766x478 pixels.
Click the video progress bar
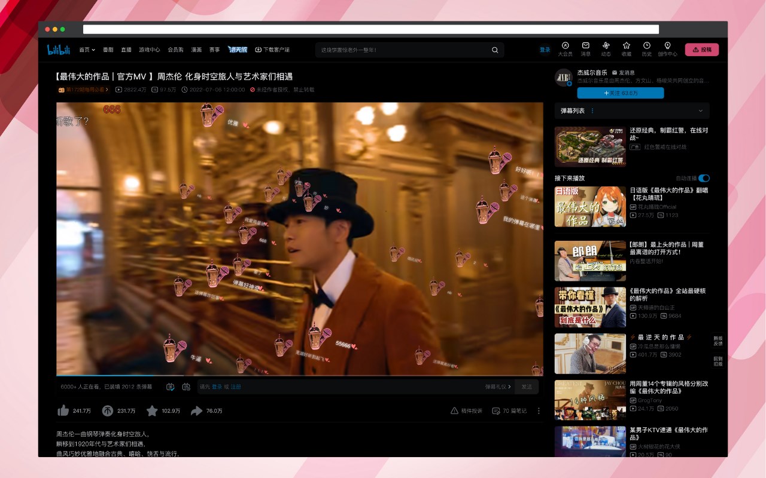(300, 375)
